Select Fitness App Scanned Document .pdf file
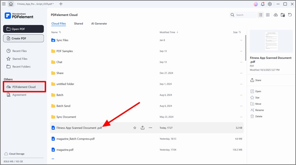296x165 pixels. tap(147, 128)
